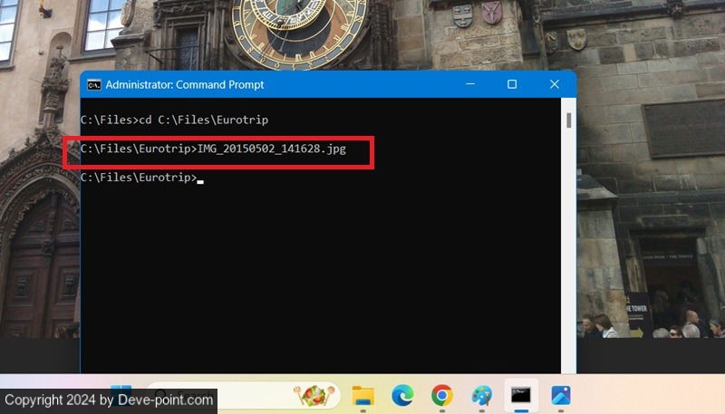
Task: Click the blinking cursor at the last prompt
Action: tap(200, 179)
